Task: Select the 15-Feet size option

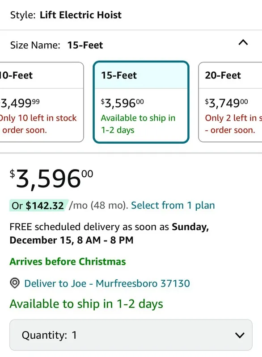Action: (x=141, y=102)
